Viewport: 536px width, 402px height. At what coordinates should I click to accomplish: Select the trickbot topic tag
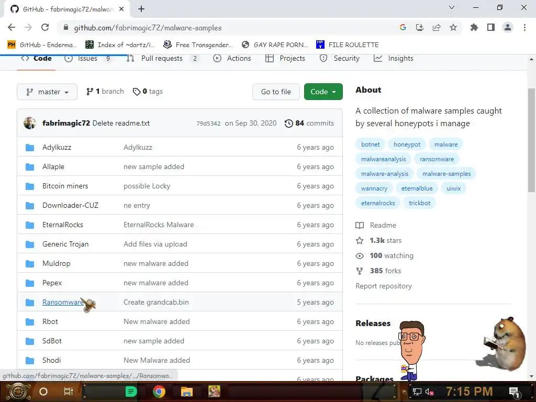point(419,203)
